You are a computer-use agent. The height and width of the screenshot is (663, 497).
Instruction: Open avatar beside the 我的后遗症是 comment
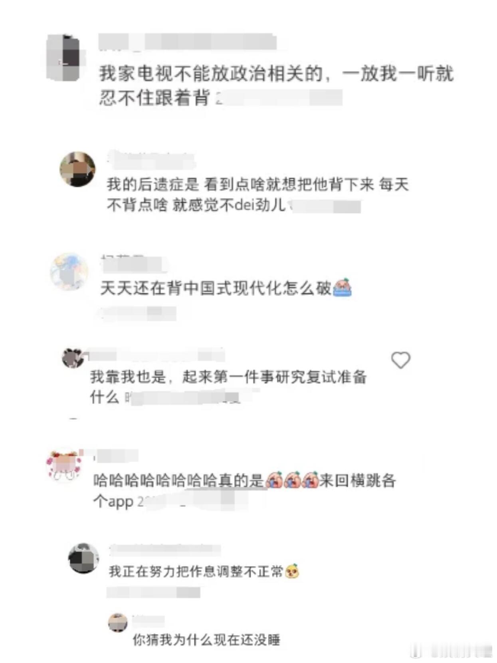click(77, 169)
